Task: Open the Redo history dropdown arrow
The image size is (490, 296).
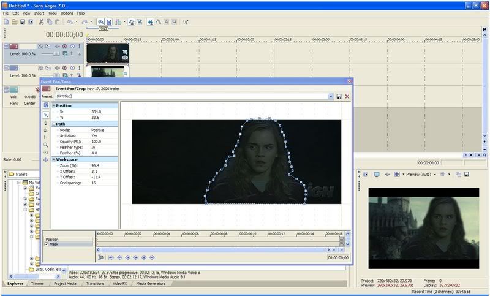Action: [x=91, y=21]
